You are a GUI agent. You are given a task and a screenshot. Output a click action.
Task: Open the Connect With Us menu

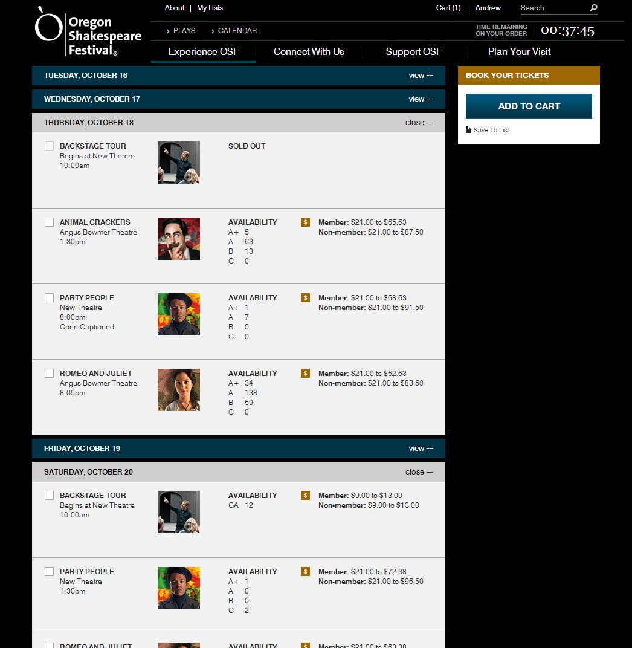(309, 51)
